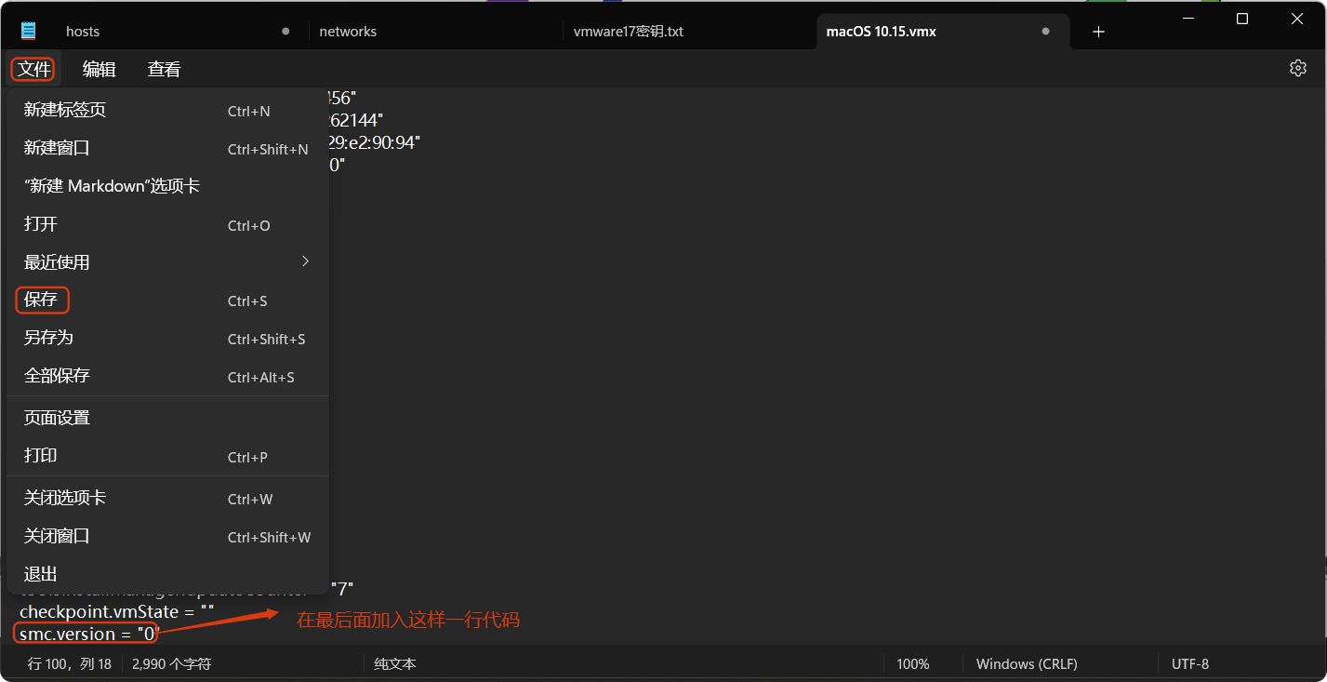
Task: Open a new tab with the + icon
Action: (1098, 31)
